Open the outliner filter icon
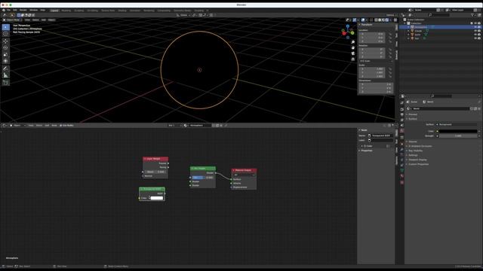Screen dimensions: 483x271 point(472,15)
